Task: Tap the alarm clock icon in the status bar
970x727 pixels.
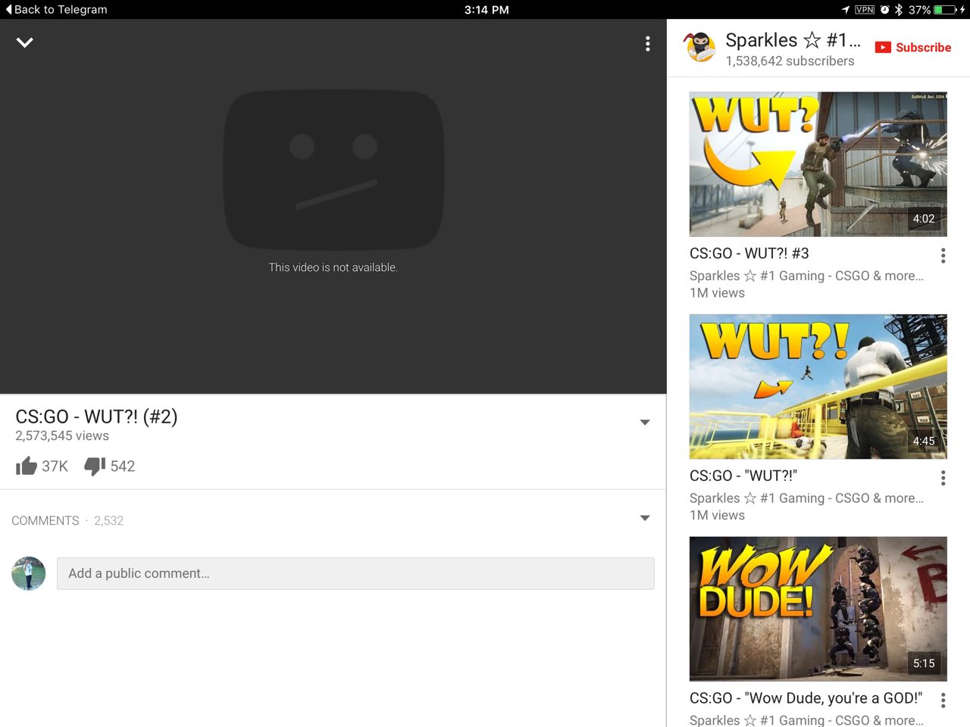Action: tap(884, 10)
